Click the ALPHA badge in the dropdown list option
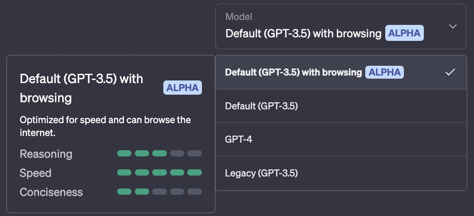Image resolution: width=474 pixels, height=216 pixels. coord(384,72)
